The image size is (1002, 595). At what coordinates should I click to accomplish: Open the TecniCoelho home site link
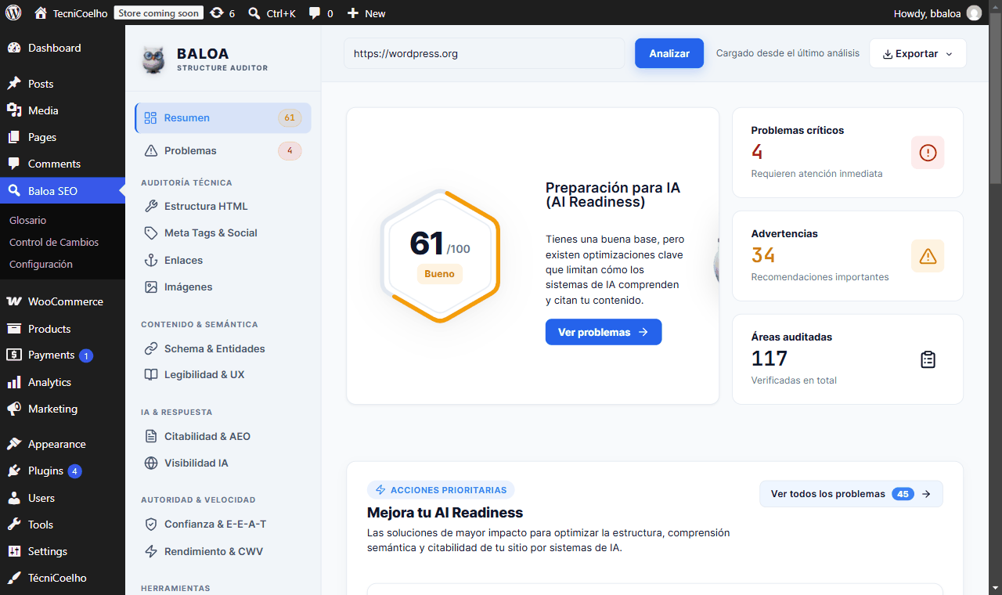point(71,13)
